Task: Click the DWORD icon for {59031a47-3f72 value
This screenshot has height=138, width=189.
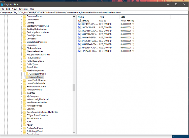Action: coord(79,38)
